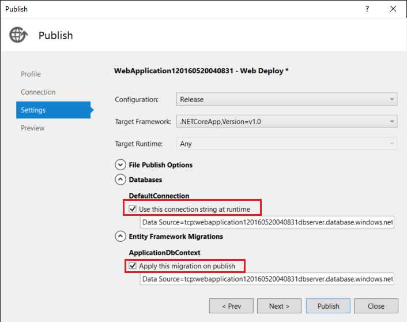This screenshot has width=407, height=322.
Task: Go to the Connection step
Action: [38, 92]
